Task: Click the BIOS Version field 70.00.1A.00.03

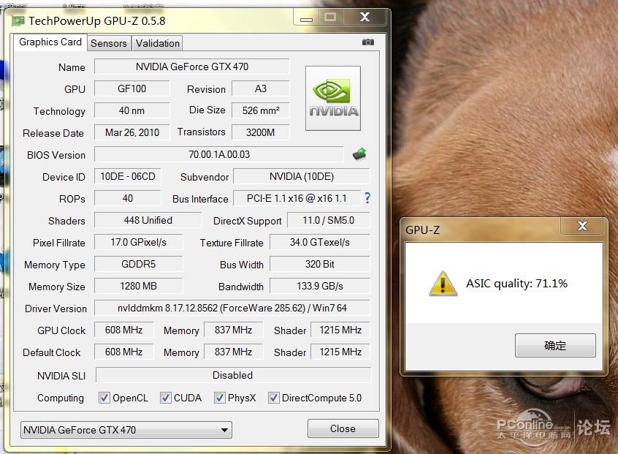Action: click(218, 154)
